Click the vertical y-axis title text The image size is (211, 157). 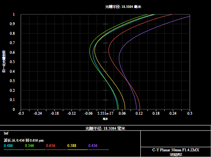[4, 62]
